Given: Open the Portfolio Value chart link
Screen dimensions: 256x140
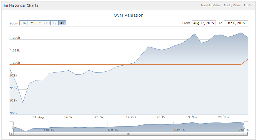Looking at the screenshot, I should pyautogui.click(x=210, y=5).
